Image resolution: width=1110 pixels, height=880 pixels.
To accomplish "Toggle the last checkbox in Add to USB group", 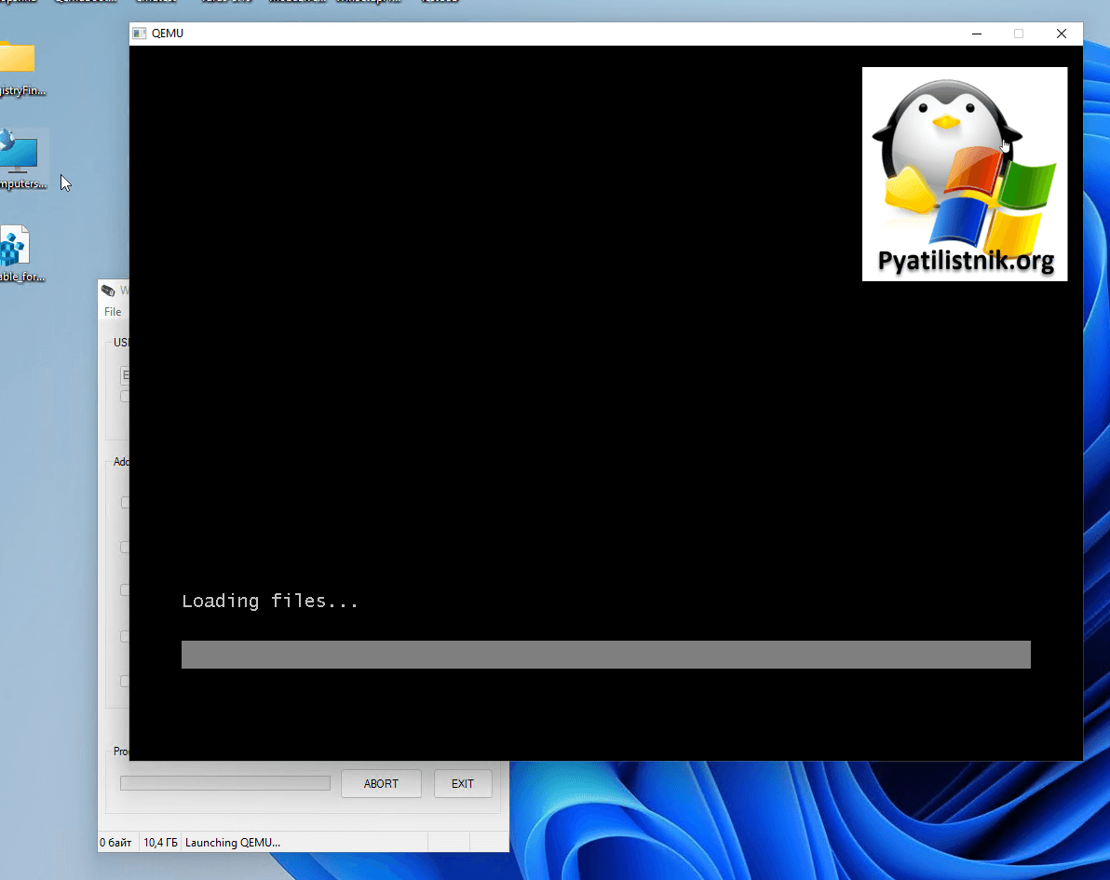I will point(125,681).
